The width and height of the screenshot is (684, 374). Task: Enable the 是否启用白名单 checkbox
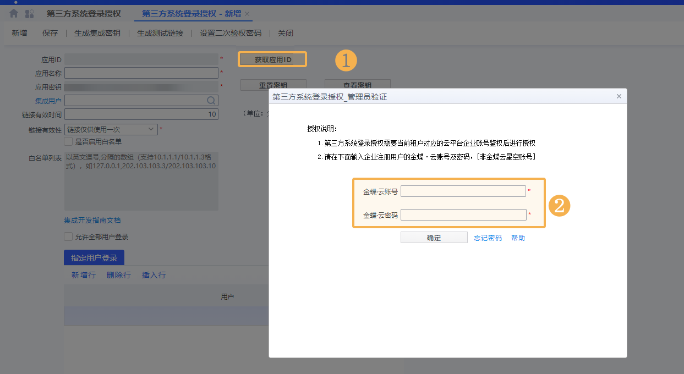[68, 141]
